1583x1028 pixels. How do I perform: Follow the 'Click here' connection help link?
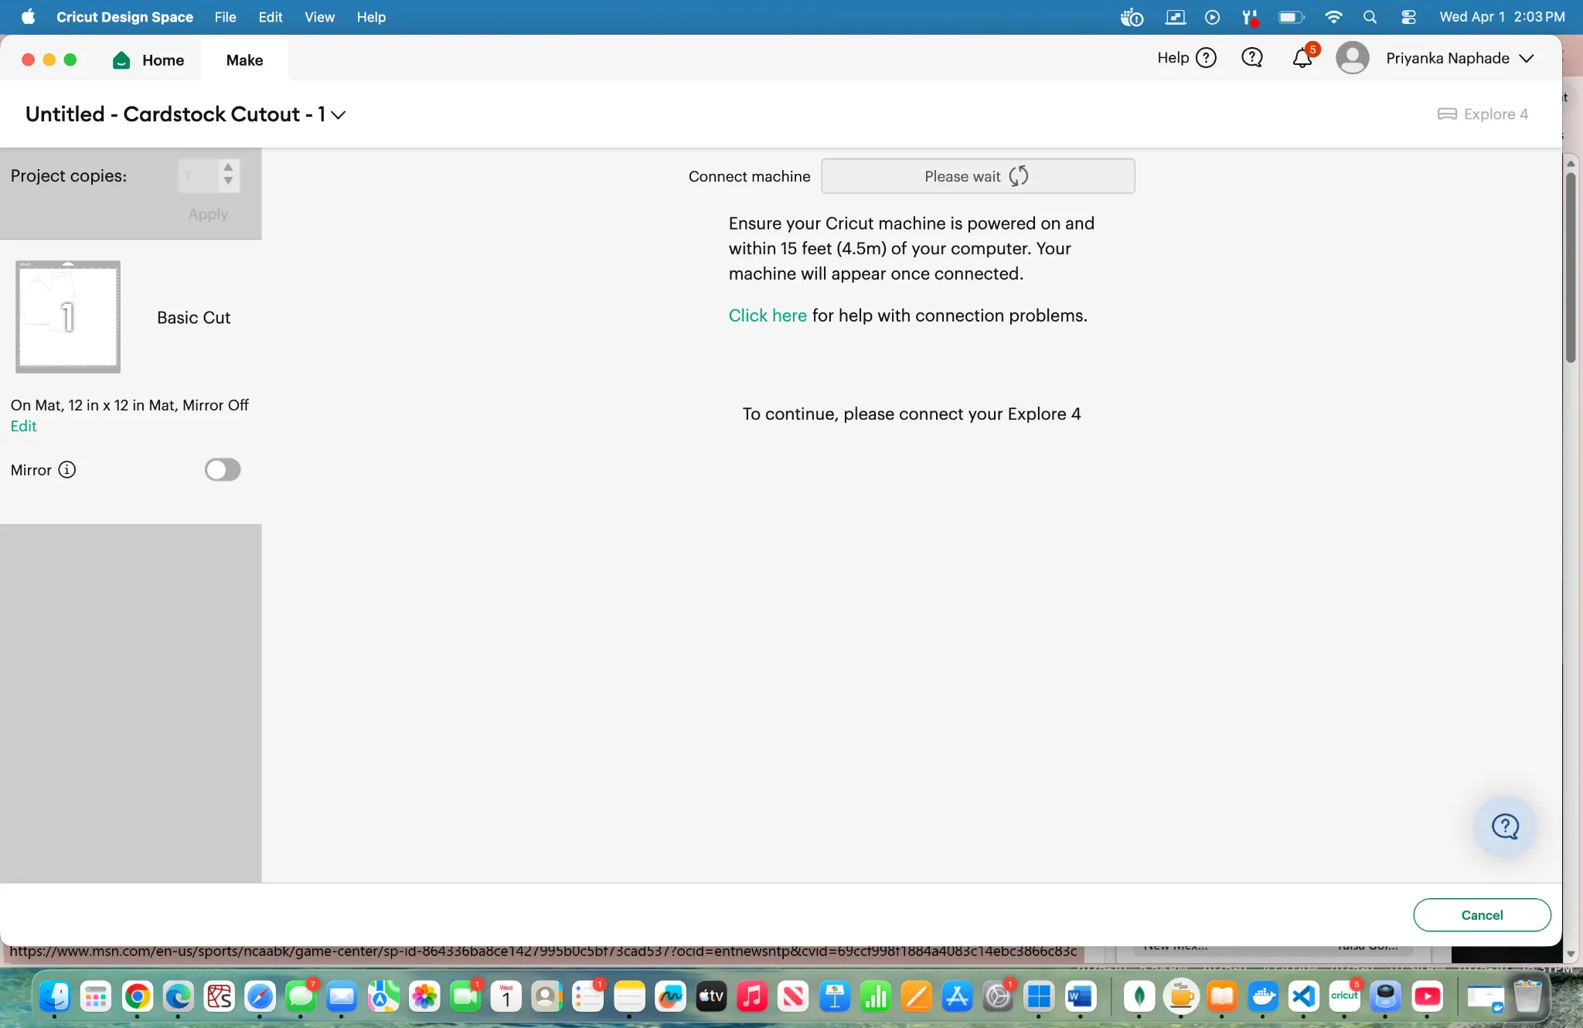tap(768, 315)
